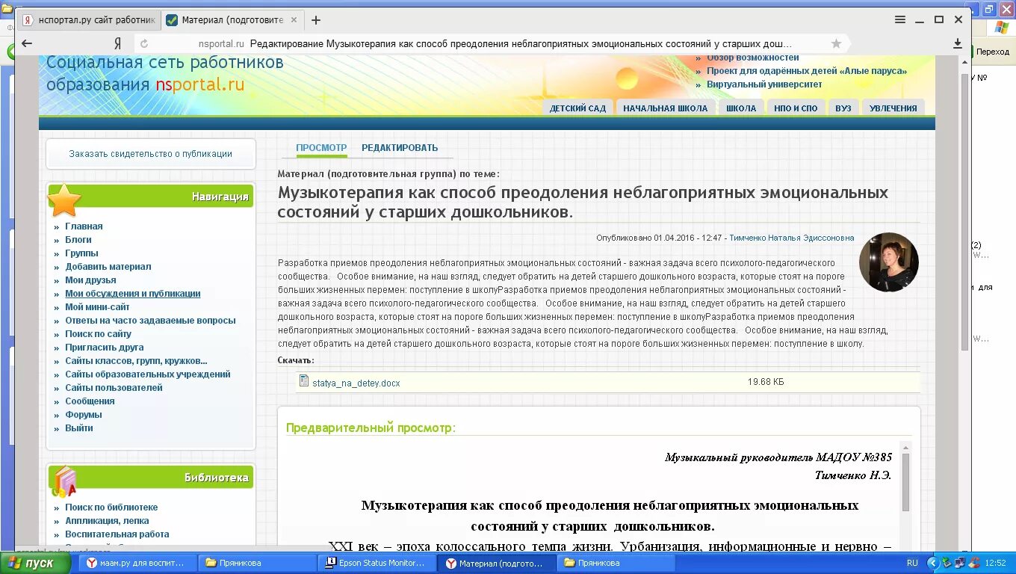Open the УВЛЕЧЕНИЯ section tab

893,108
